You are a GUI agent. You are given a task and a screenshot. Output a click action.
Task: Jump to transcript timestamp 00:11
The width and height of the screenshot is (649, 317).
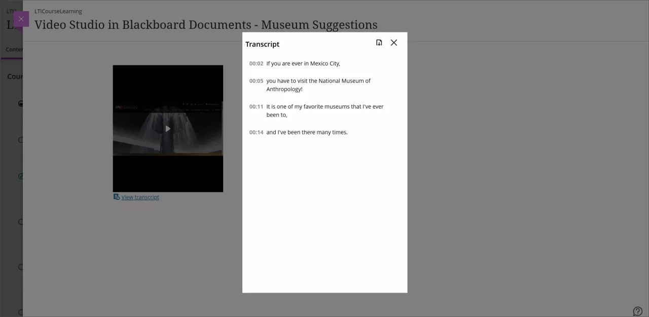[256, 107]
